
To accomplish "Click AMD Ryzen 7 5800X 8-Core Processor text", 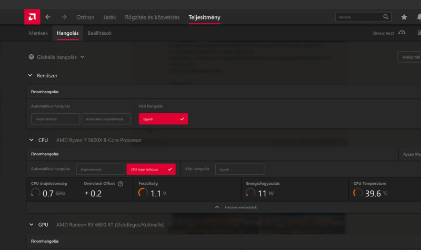I will point(99,140).
